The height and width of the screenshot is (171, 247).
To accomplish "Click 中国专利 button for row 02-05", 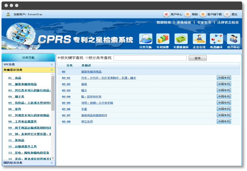I will tap(224, 103).
